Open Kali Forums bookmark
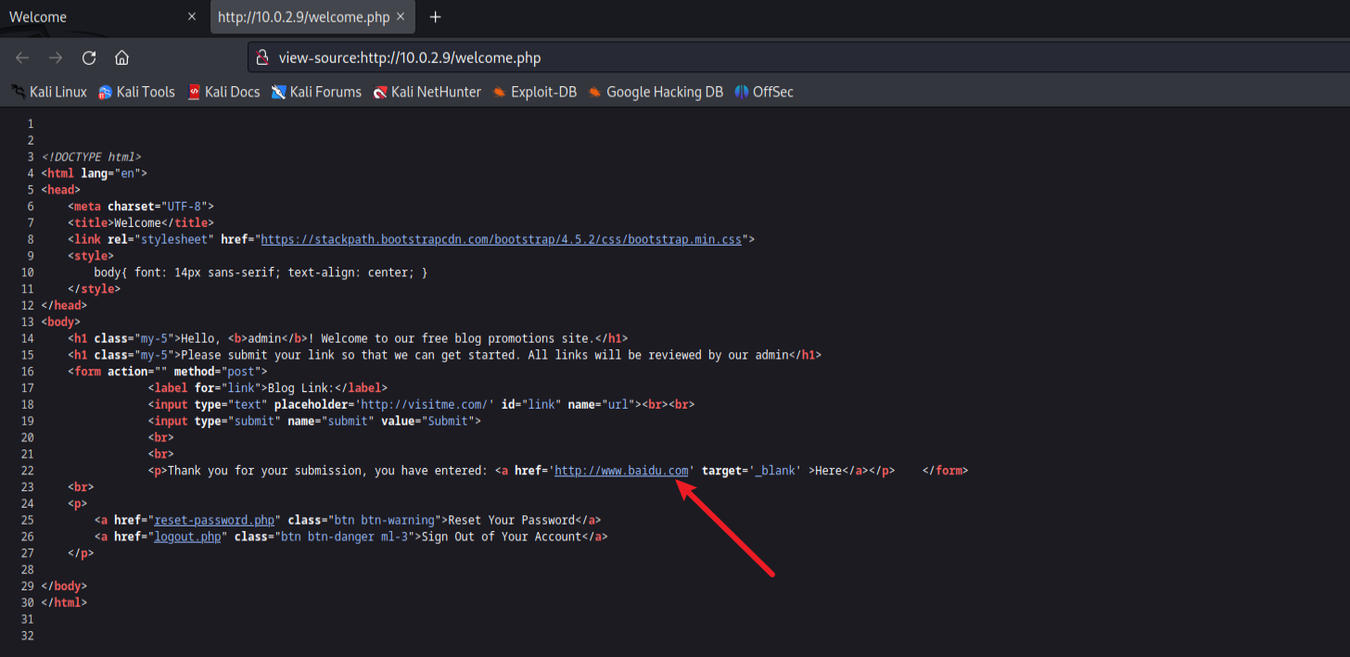 (x=316, y=92)
